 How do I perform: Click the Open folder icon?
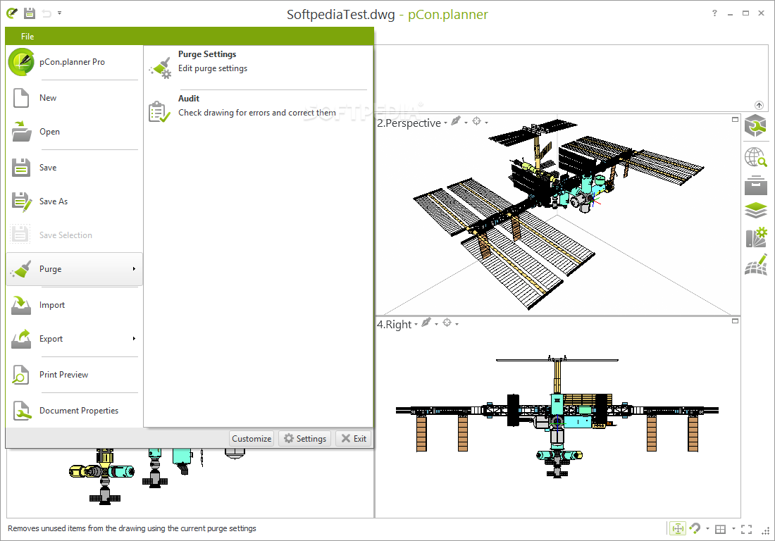(21, 132)
